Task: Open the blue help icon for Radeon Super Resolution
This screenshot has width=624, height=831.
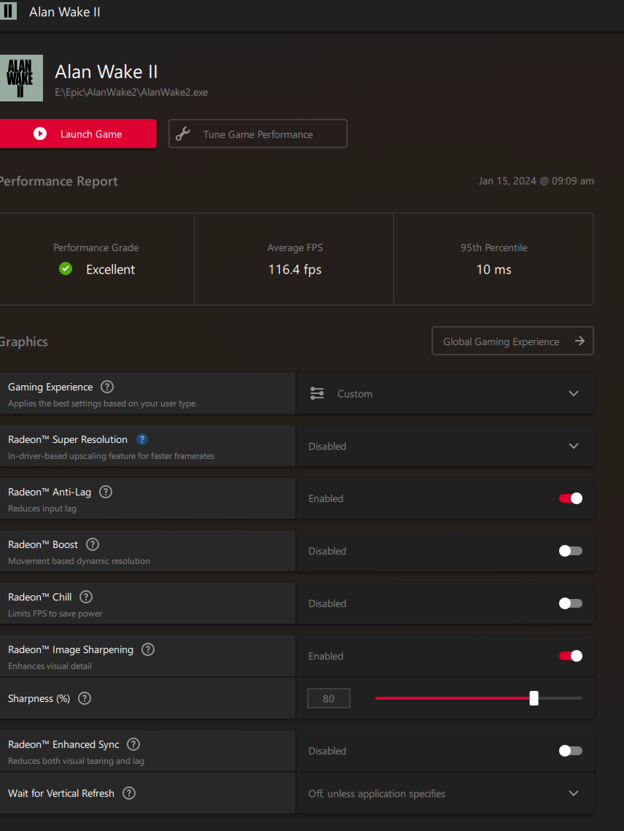Action: pyautogui.click(x=142, y=439)
